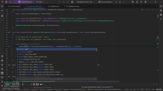Select ENABLE_STATIC_FUNCTION_FNAMES suggestion
Screen dimensions: 163x91
(56, 62)
